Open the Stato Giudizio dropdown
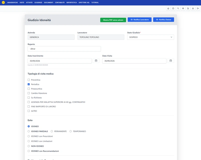 150,37
